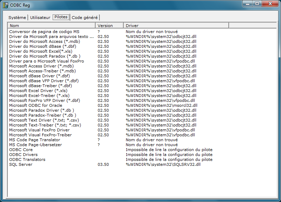
Task: Select the SQL Server driver row
Action: point(21,164)
